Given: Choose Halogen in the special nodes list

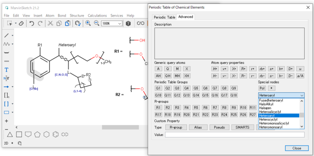Looking at the screenshot, I should 279,108.
